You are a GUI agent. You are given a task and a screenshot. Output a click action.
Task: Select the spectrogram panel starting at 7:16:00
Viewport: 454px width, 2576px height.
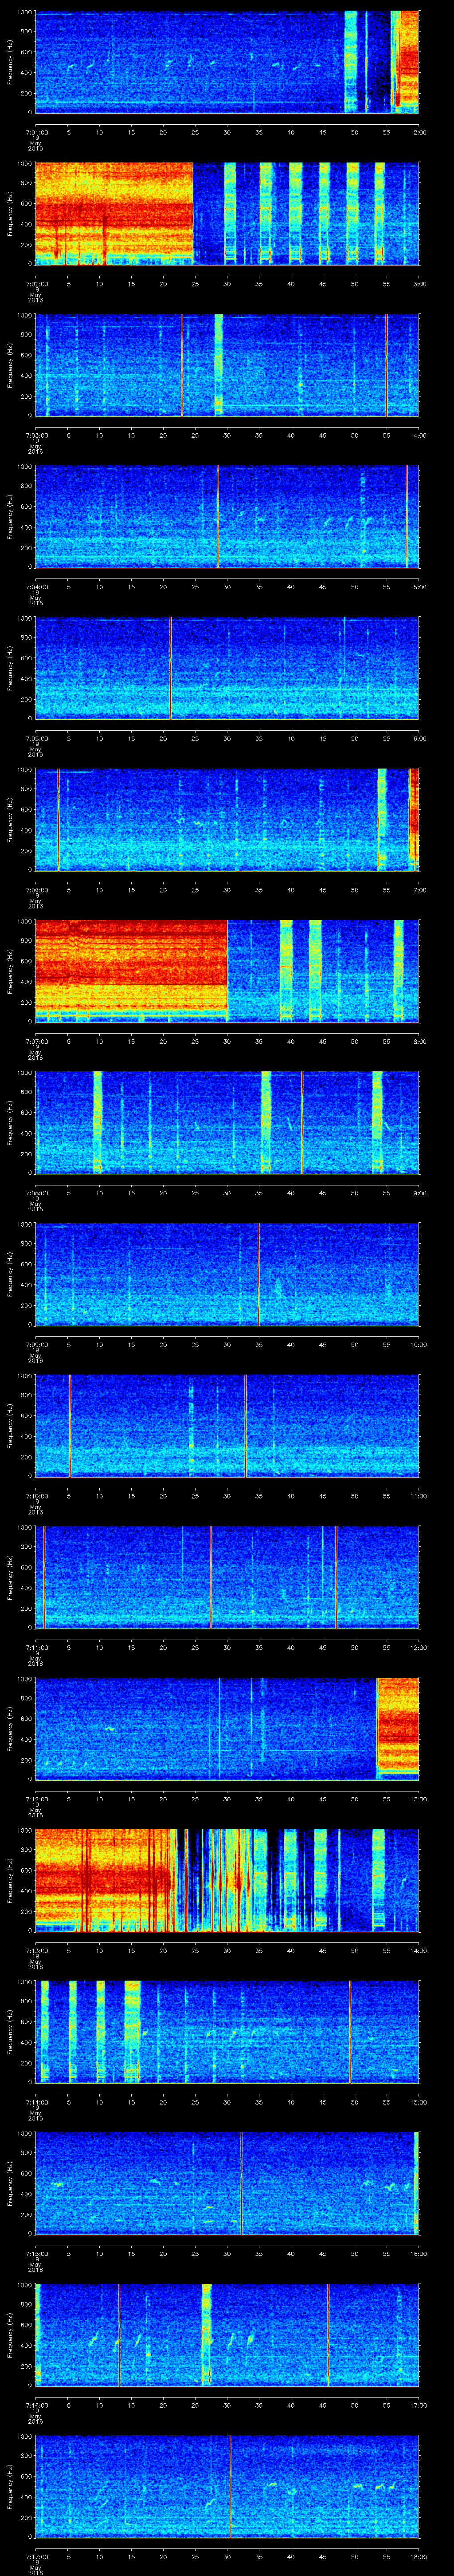click(227, 2335)
